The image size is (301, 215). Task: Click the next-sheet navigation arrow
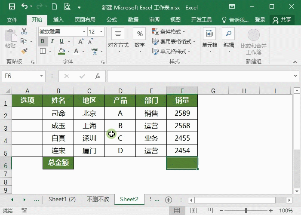tap(25, 200)
